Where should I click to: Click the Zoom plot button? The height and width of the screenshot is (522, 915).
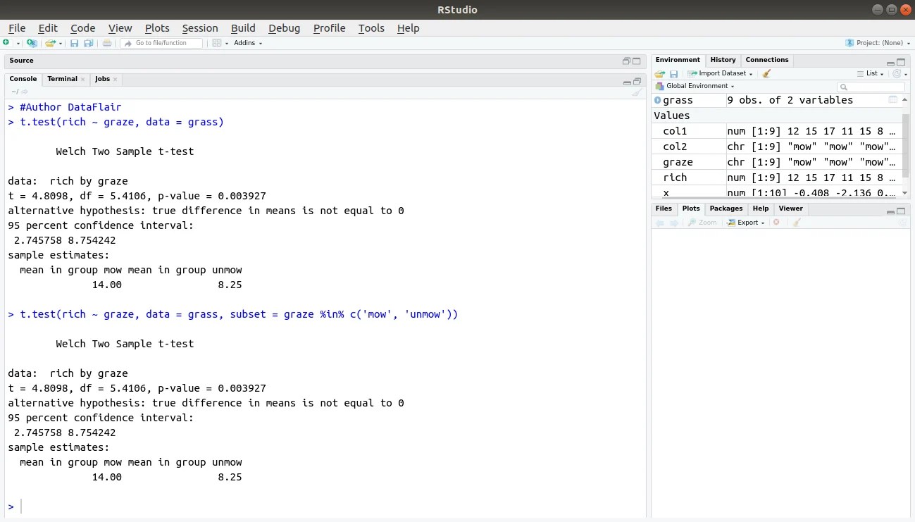pos(702,223)
